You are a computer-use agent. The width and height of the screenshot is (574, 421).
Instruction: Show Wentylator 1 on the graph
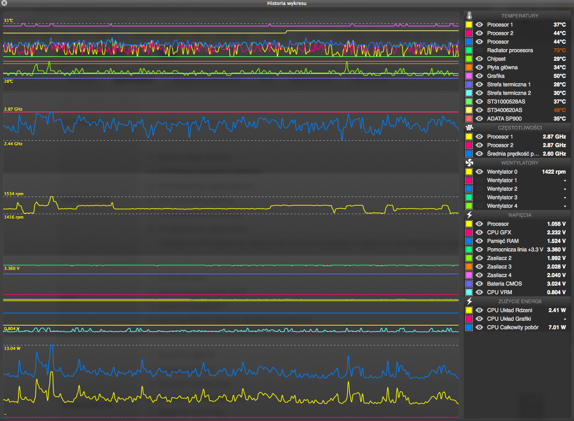[480, 180]
